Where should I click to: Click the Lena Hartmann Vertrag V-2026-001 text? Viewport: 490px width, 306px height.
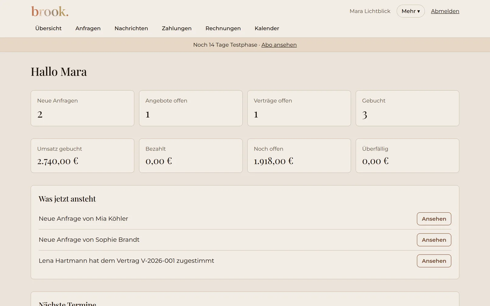pyautogui.click(x=126, y=261)
